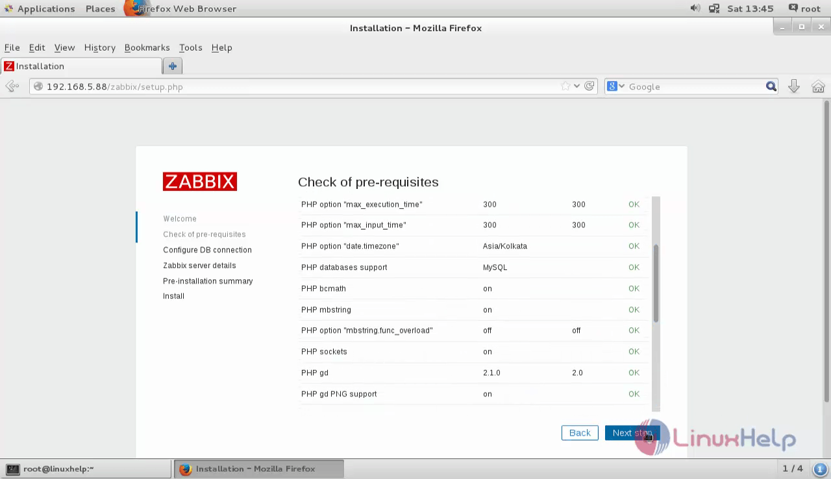
Task: Click the terminal icon in bottom taskbar
Action: tap(13, 469)
